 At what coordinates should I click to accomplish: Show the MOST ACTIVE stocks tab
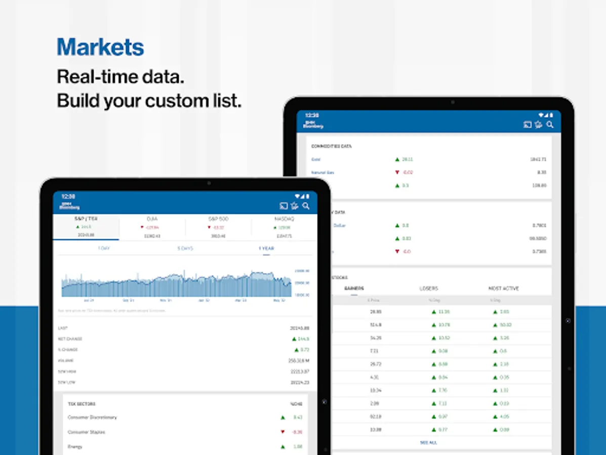coord(504,288)
